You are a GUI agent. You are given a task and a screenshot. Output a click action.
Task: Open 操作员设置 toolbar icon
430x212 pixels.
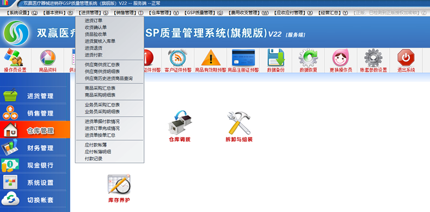(15, 61)
